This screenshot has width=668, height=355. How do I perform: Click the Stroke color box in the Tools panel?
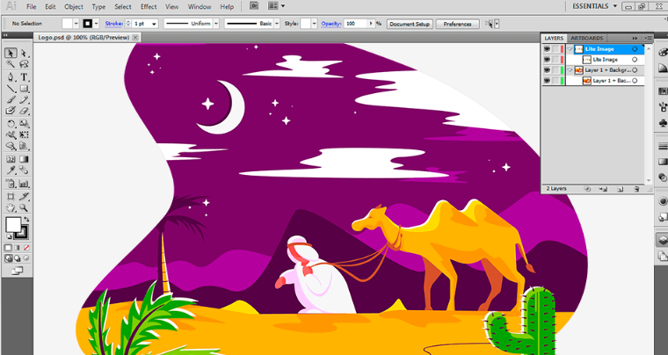pos(21,232)
